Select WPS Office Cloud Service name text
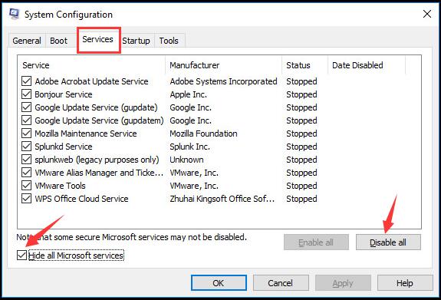 [x=81, y=199]
